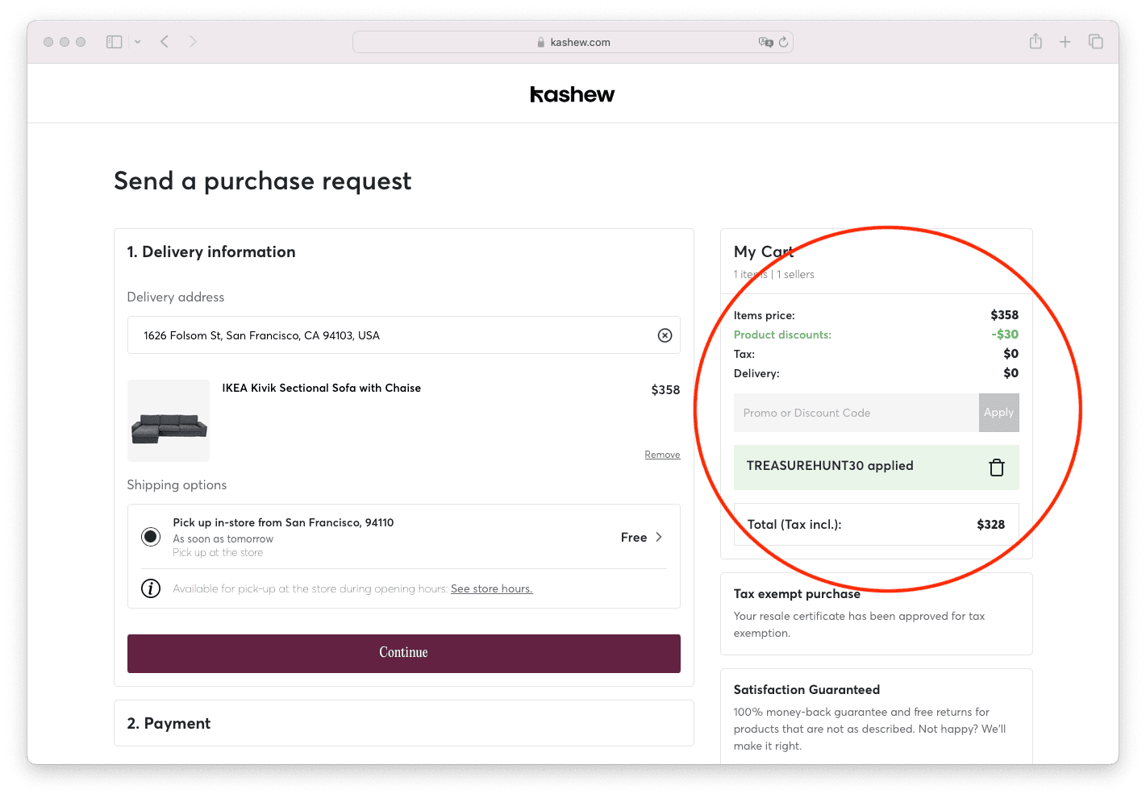
Task: Reload the kashew.com page
Action: click(x=783, y=42)
